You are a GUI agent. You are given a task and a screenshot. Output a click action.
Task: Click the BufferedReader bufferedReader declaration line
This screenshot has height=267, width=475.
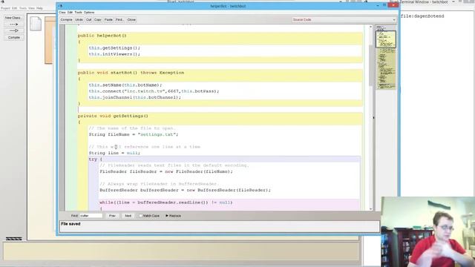click(x=185, y=190)
